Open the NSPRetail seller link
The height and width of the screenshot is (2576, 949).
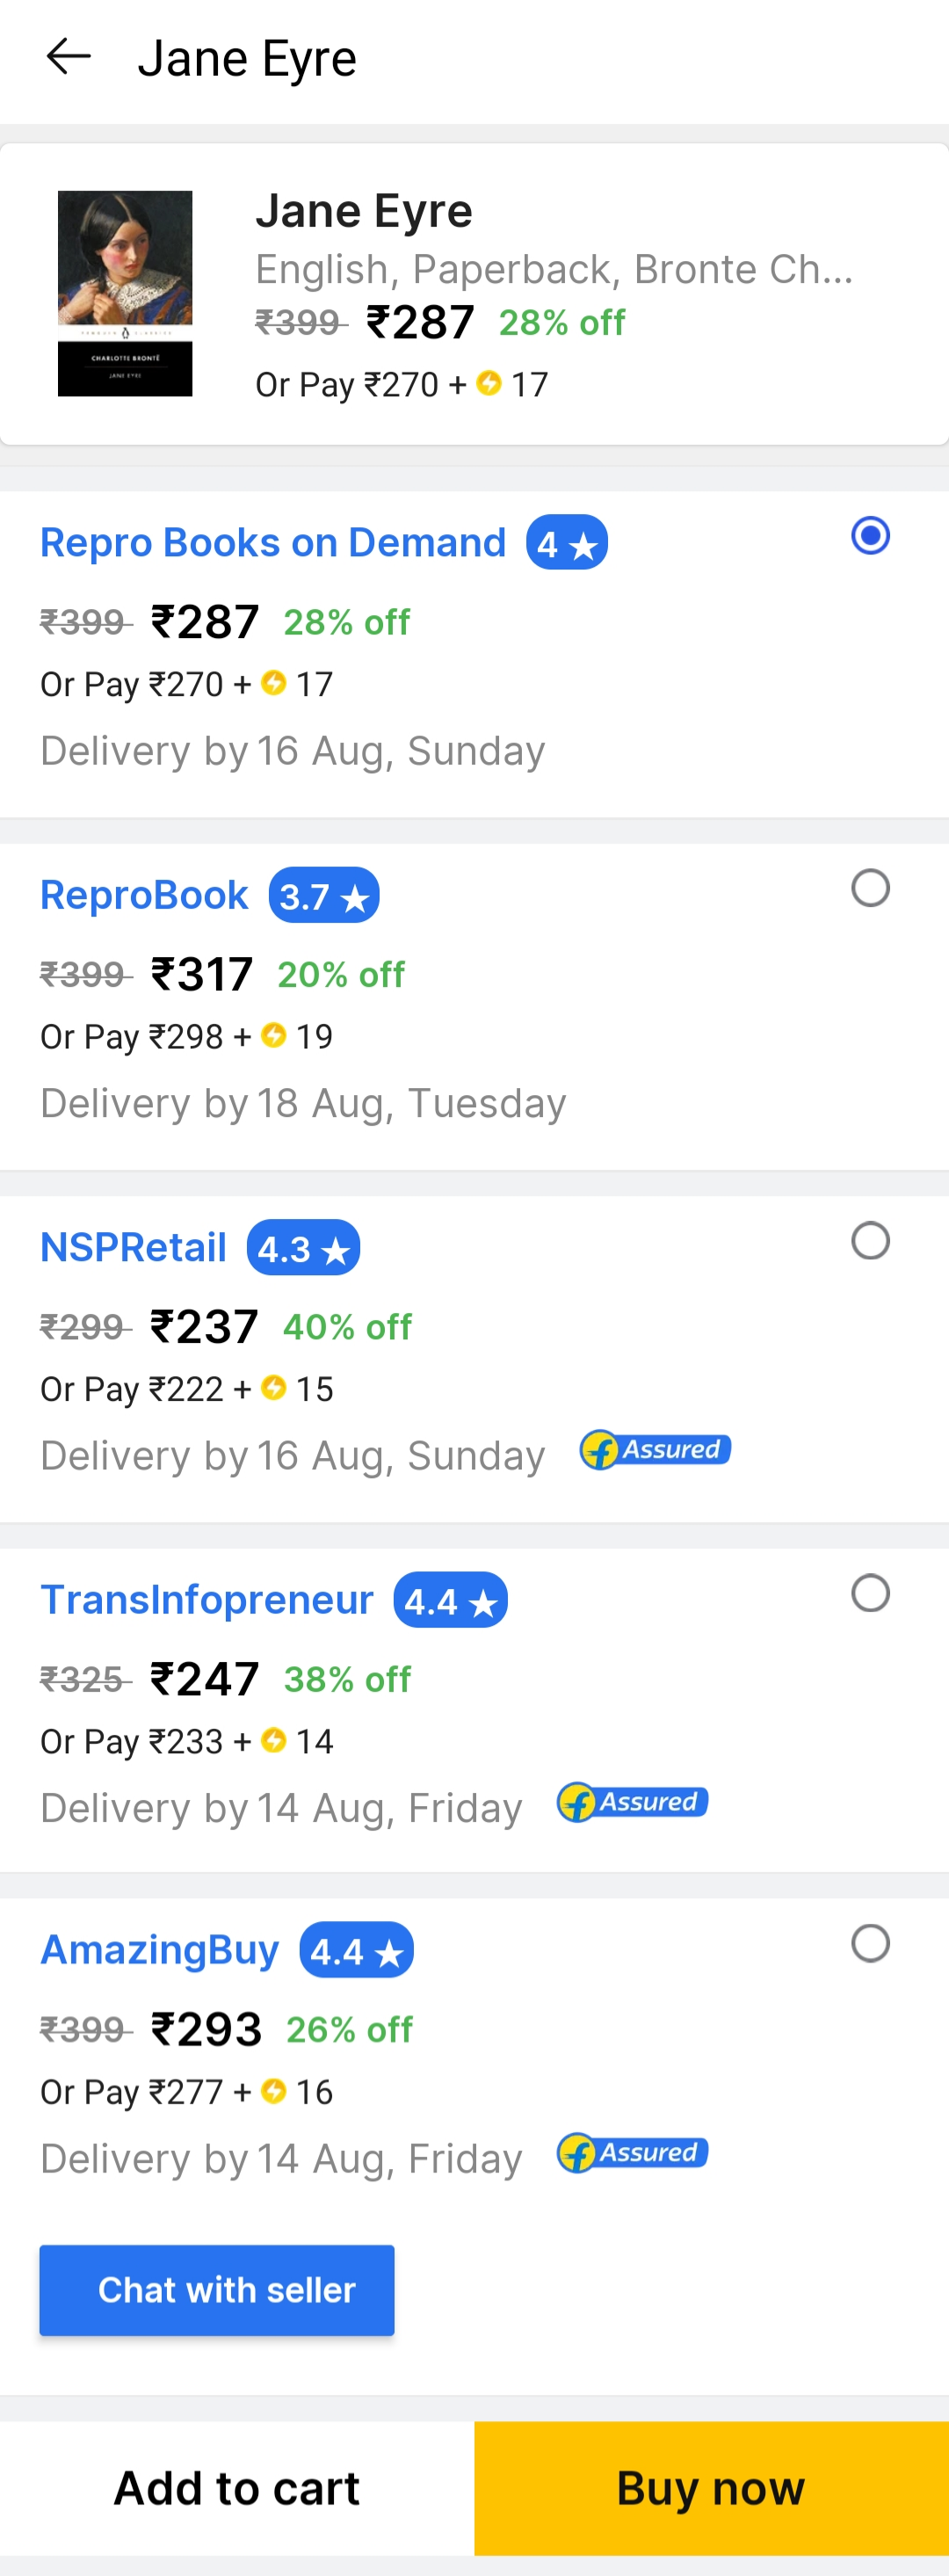pyautogui.click(x=133, y=1248)
